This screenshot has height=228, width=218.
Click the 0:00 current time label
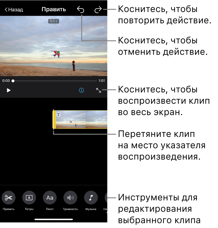tap(6, 81)
